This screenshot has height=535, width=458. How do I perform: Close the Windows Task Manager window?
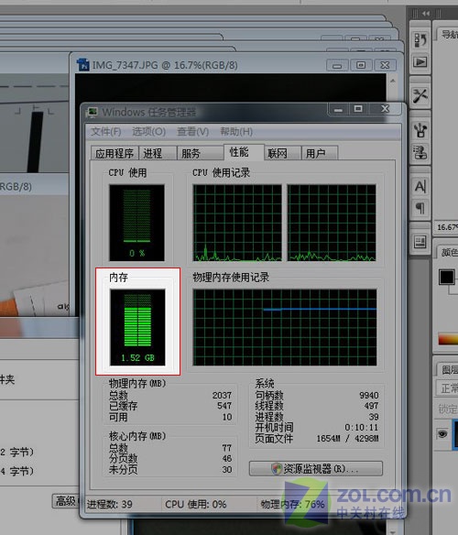click(385, 109)
